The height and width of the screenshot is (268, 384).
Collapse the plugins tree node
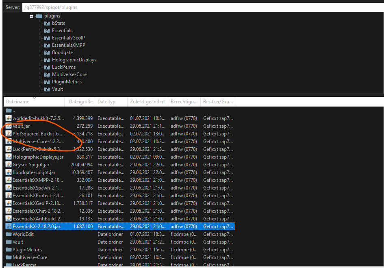point(31,16)
